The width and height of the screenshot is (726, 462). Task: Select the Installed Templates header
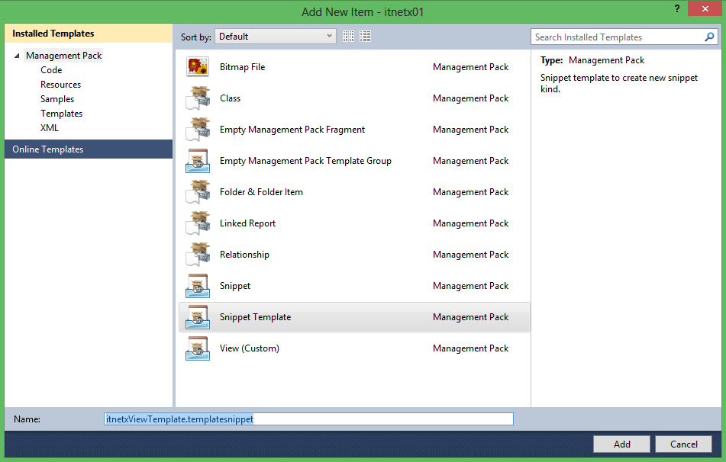pyautogui.click(x=53, y=34)
